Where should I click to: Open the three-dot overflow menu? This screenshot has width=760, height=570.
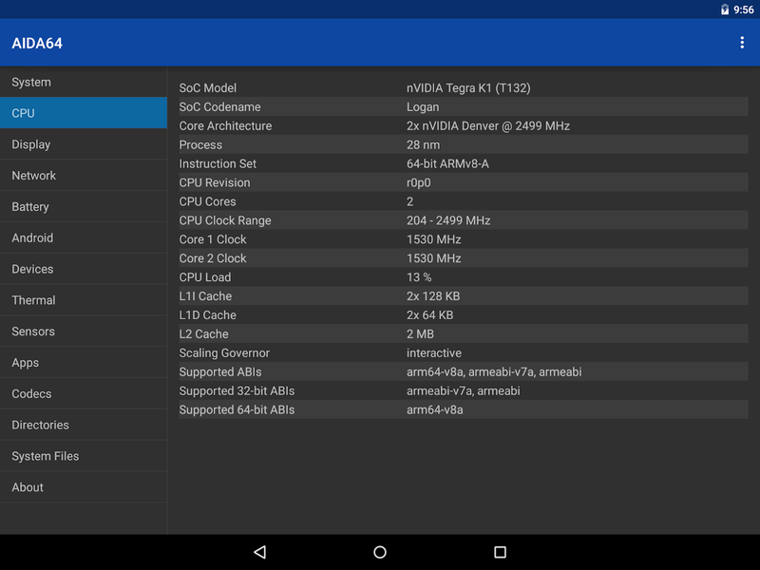tap(742, 43)
